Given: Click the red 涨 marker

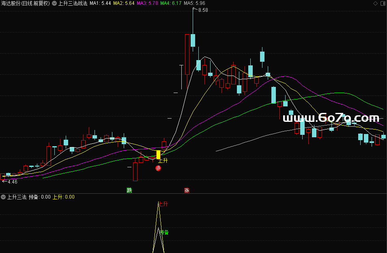Looking at the screenshot, I should pos(187,190).
